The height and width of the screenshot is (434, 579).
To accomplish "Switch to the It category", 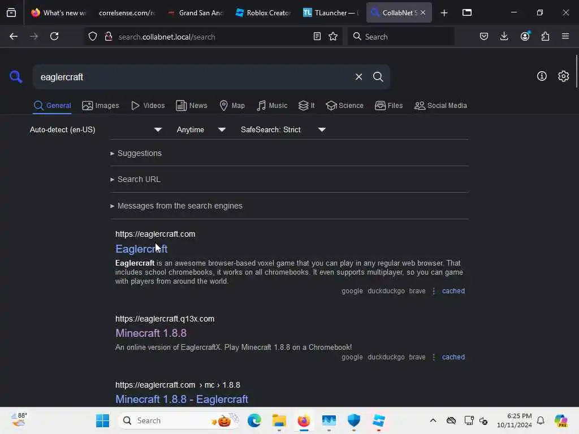I will [306, 106].
